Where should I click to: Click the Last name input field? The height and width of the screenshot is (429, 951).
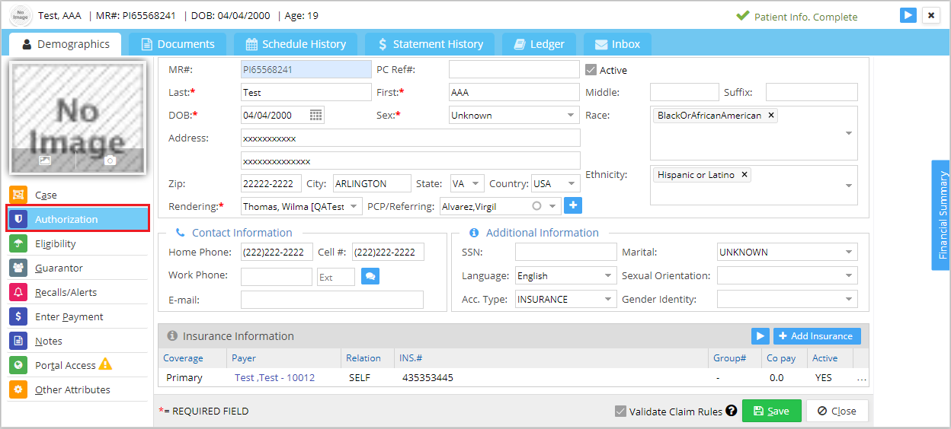point(306,92)
